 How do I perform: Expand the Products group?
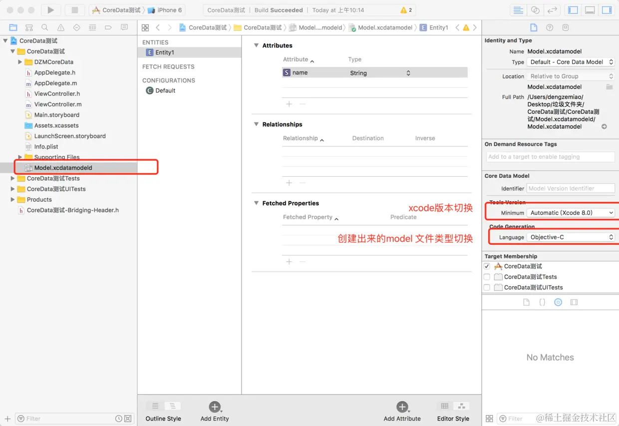coord(13,199)
